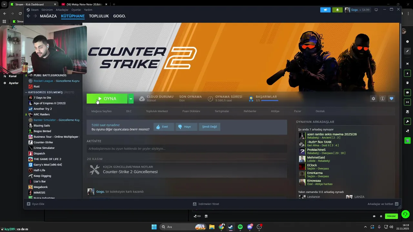413x232 pixels.
Task: Dismiss the review prompt with Şimdi Değil
Action: pos(209,127)
